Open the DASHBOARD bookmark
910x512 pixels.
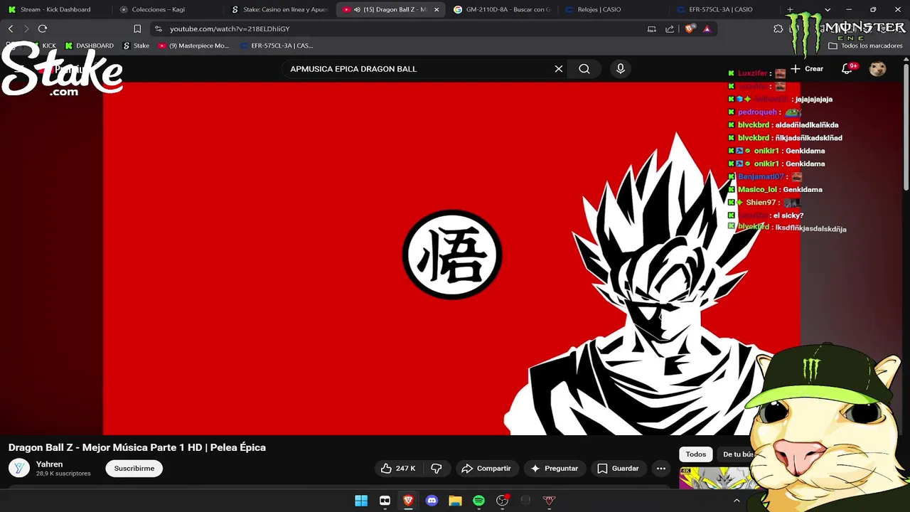[90, 46]
